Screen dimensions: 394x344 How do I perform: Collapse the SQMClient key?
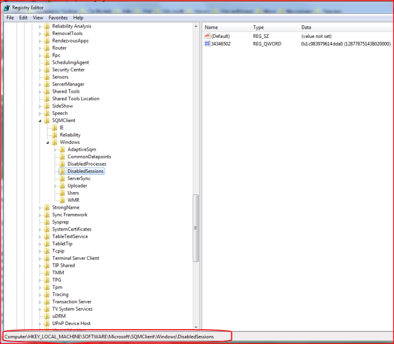pos(40,121)
